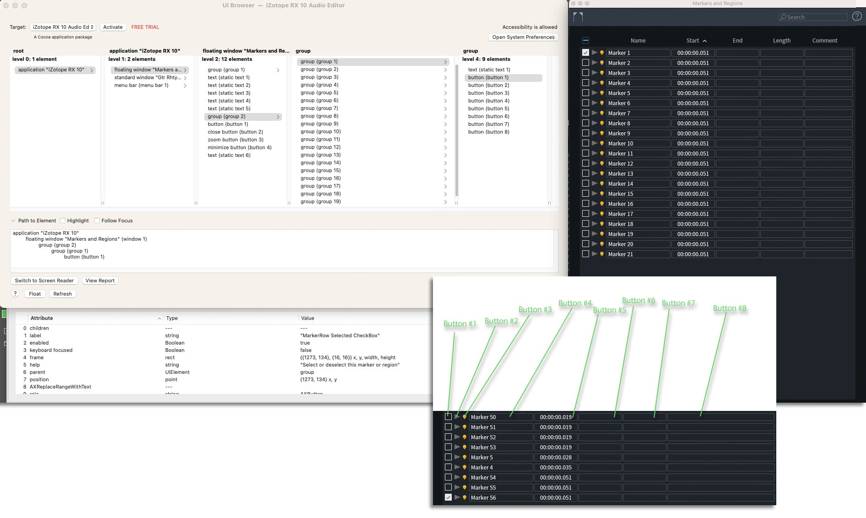Click the yellow pin icon of Marker 10

pos(602,143)
